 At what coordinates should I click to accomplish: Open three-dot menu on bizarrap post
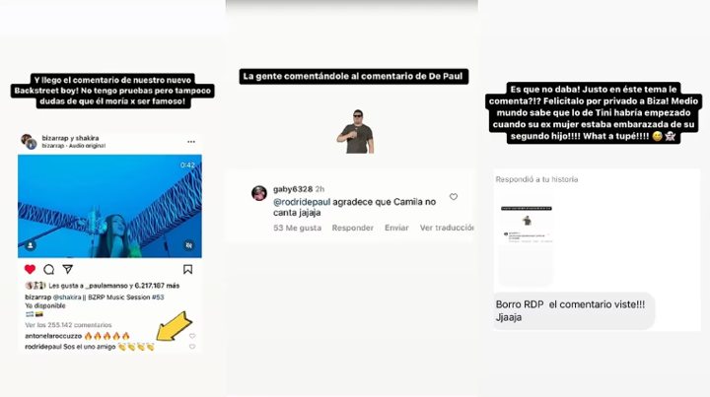click(191, 142)
